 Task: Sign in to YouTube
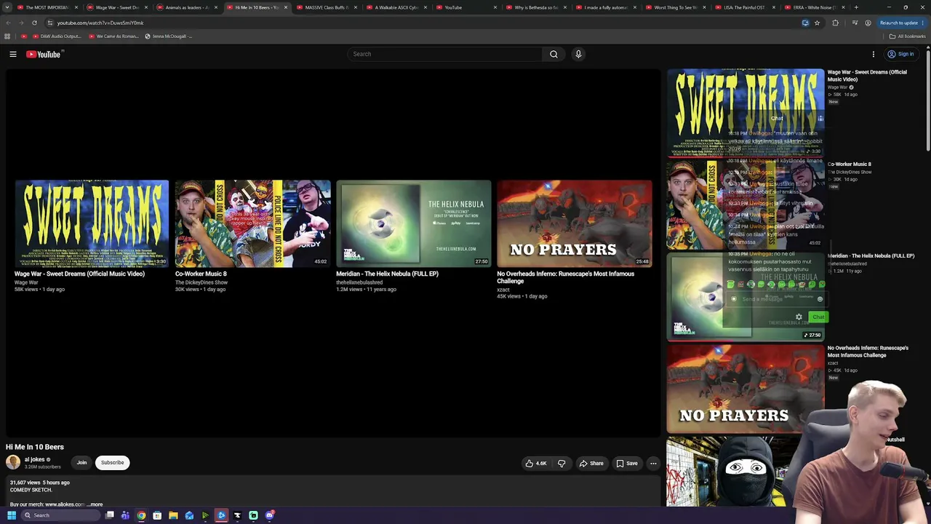coord(900,54)
